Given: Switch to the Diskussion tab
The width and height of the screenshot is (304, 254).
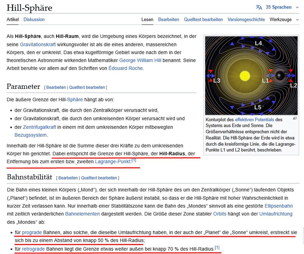Looking at the screenshot, I should coord(34,19).
